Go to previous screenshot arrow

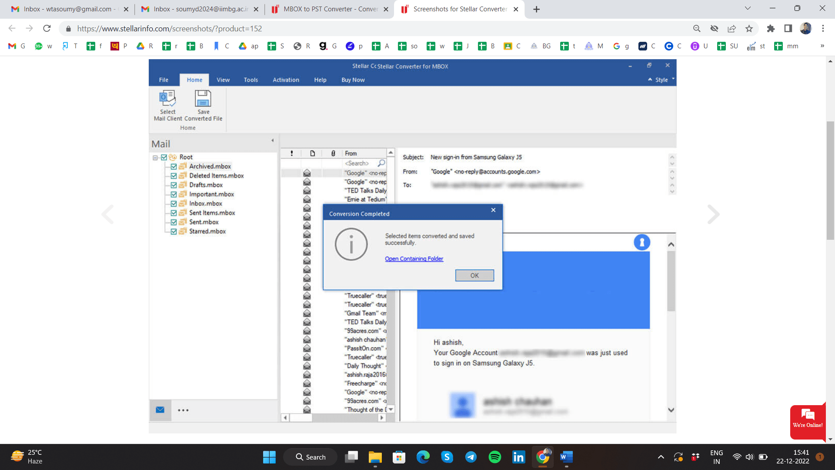coord(107,214)
